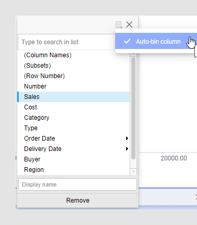Open the column selector options menu icon

click(x=119, y=25)
